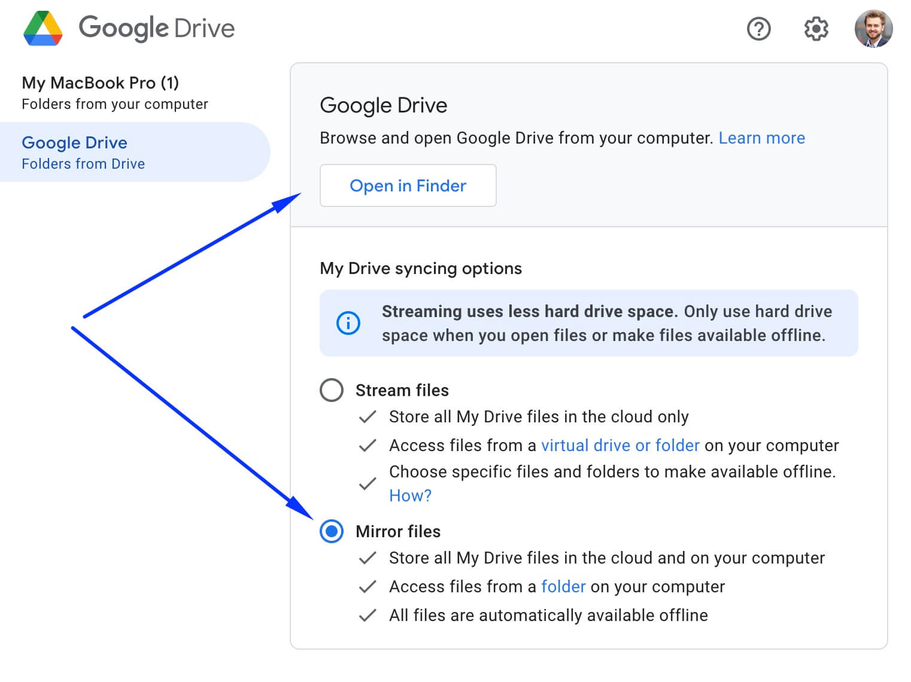
Task: Click the Open in Finder button
Action: click(408, 185)
